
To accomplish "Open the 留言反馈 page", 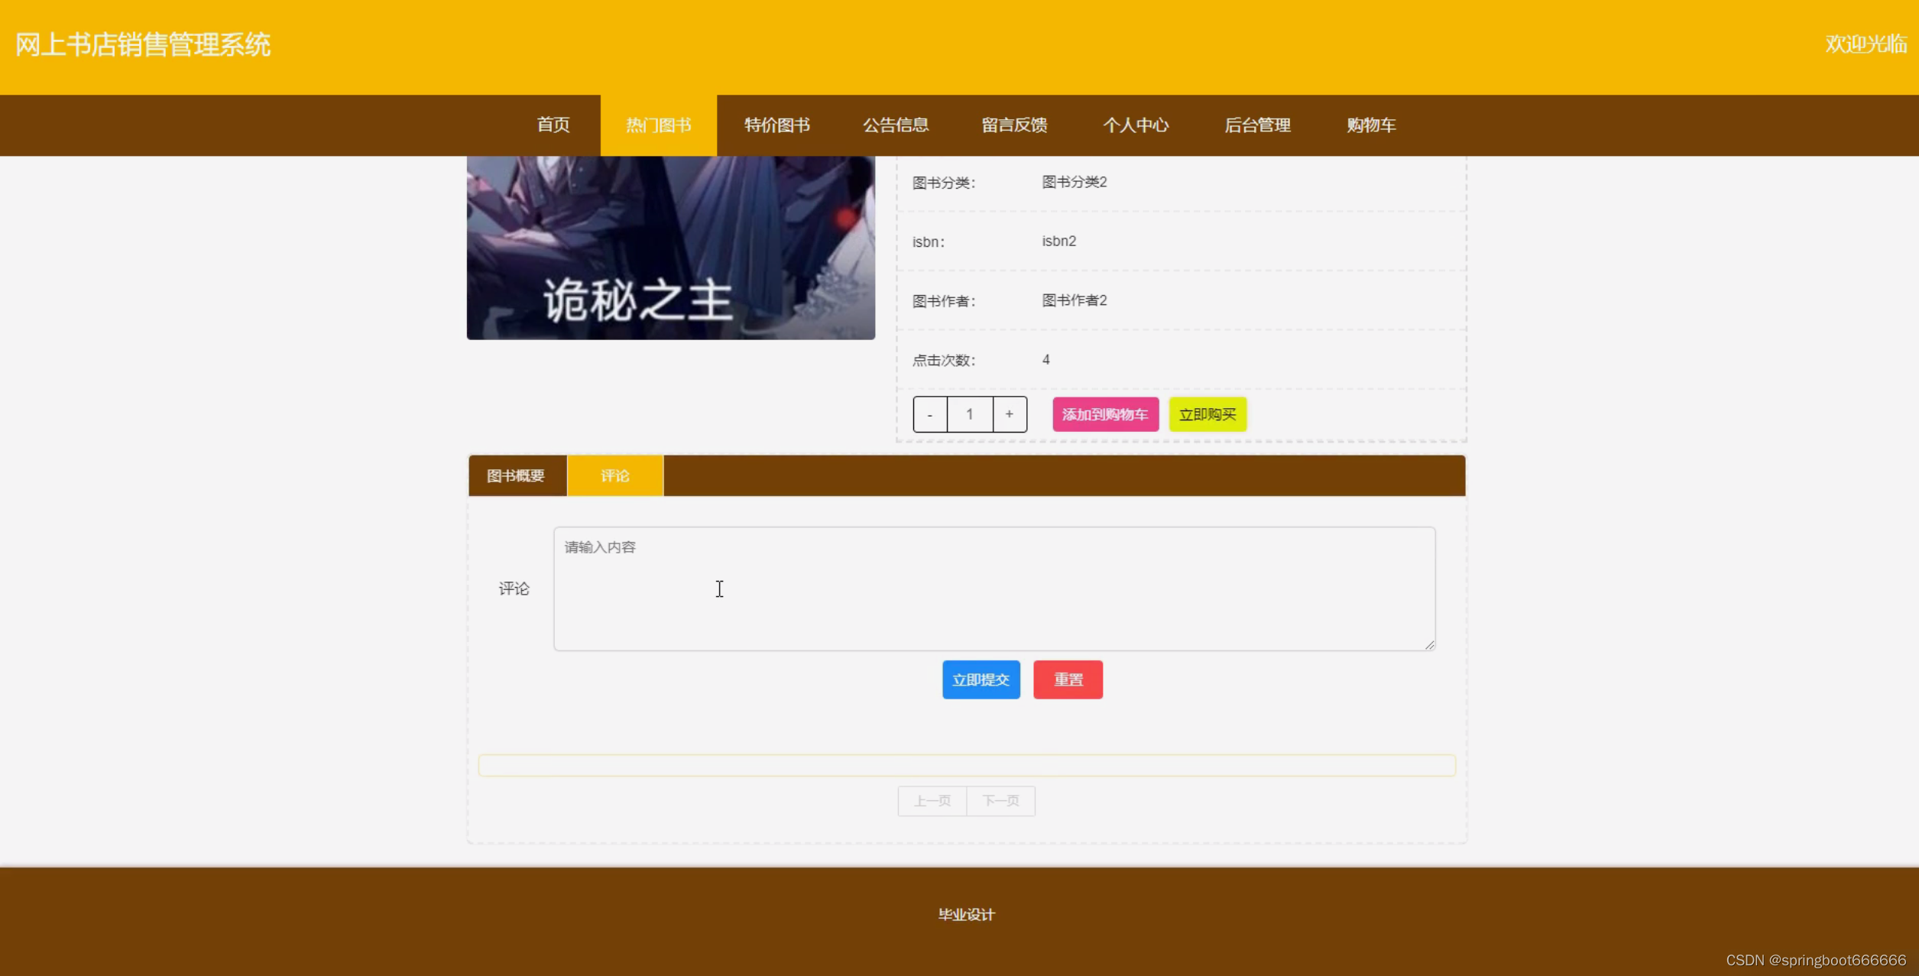I will click(x=1013, y=125).
